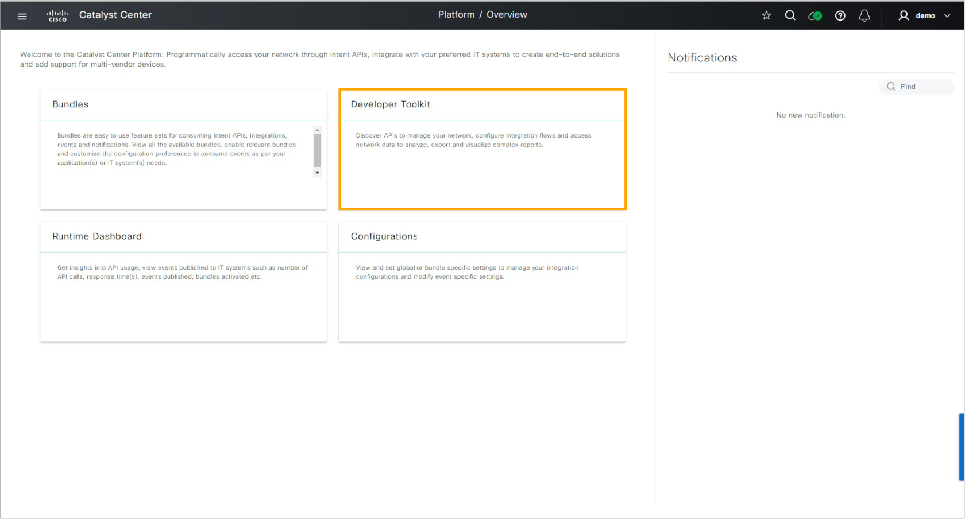Click the Catalyst Center title

(x=115, y=15)
